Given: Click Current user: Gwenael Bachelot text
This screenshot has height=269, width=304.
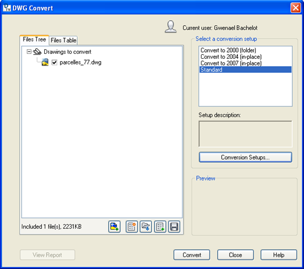Looking at the screenshot, I should (220, 28).
